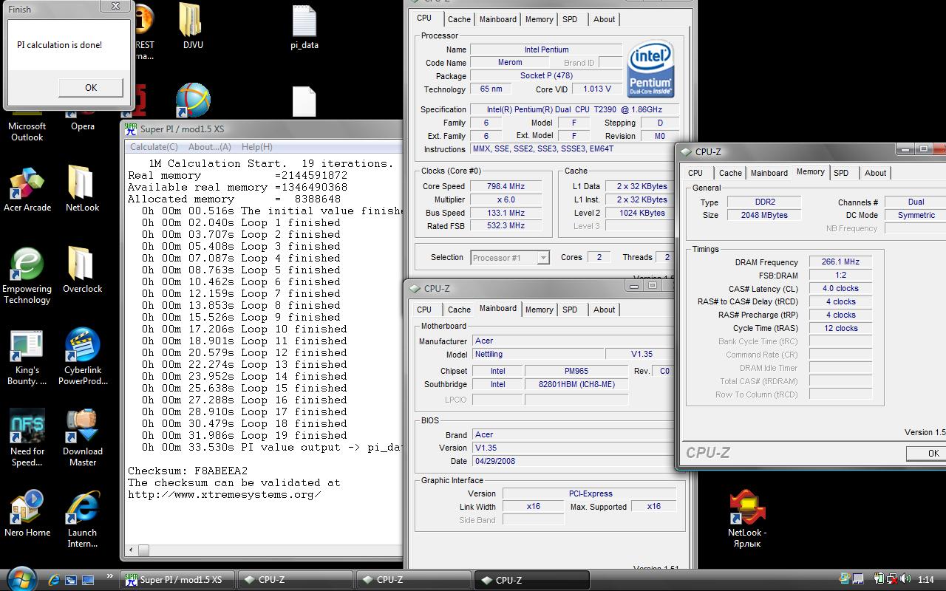Launch Nero Home desktop icon

pyautogui.click(x=27, y=515)
